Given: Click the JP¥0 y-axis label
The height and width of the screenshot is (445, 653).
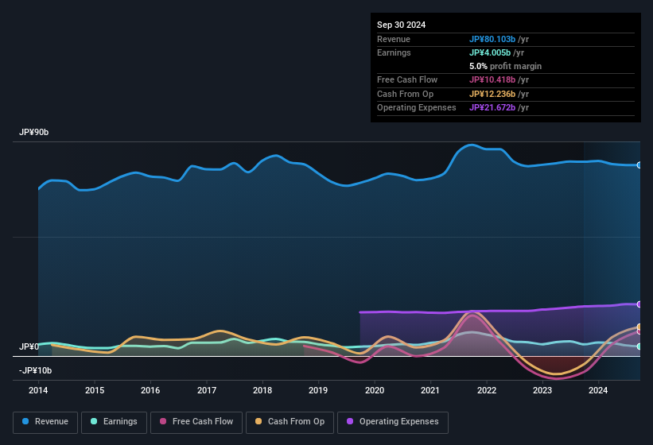Looking at the screenshot, I should (29, 346).
